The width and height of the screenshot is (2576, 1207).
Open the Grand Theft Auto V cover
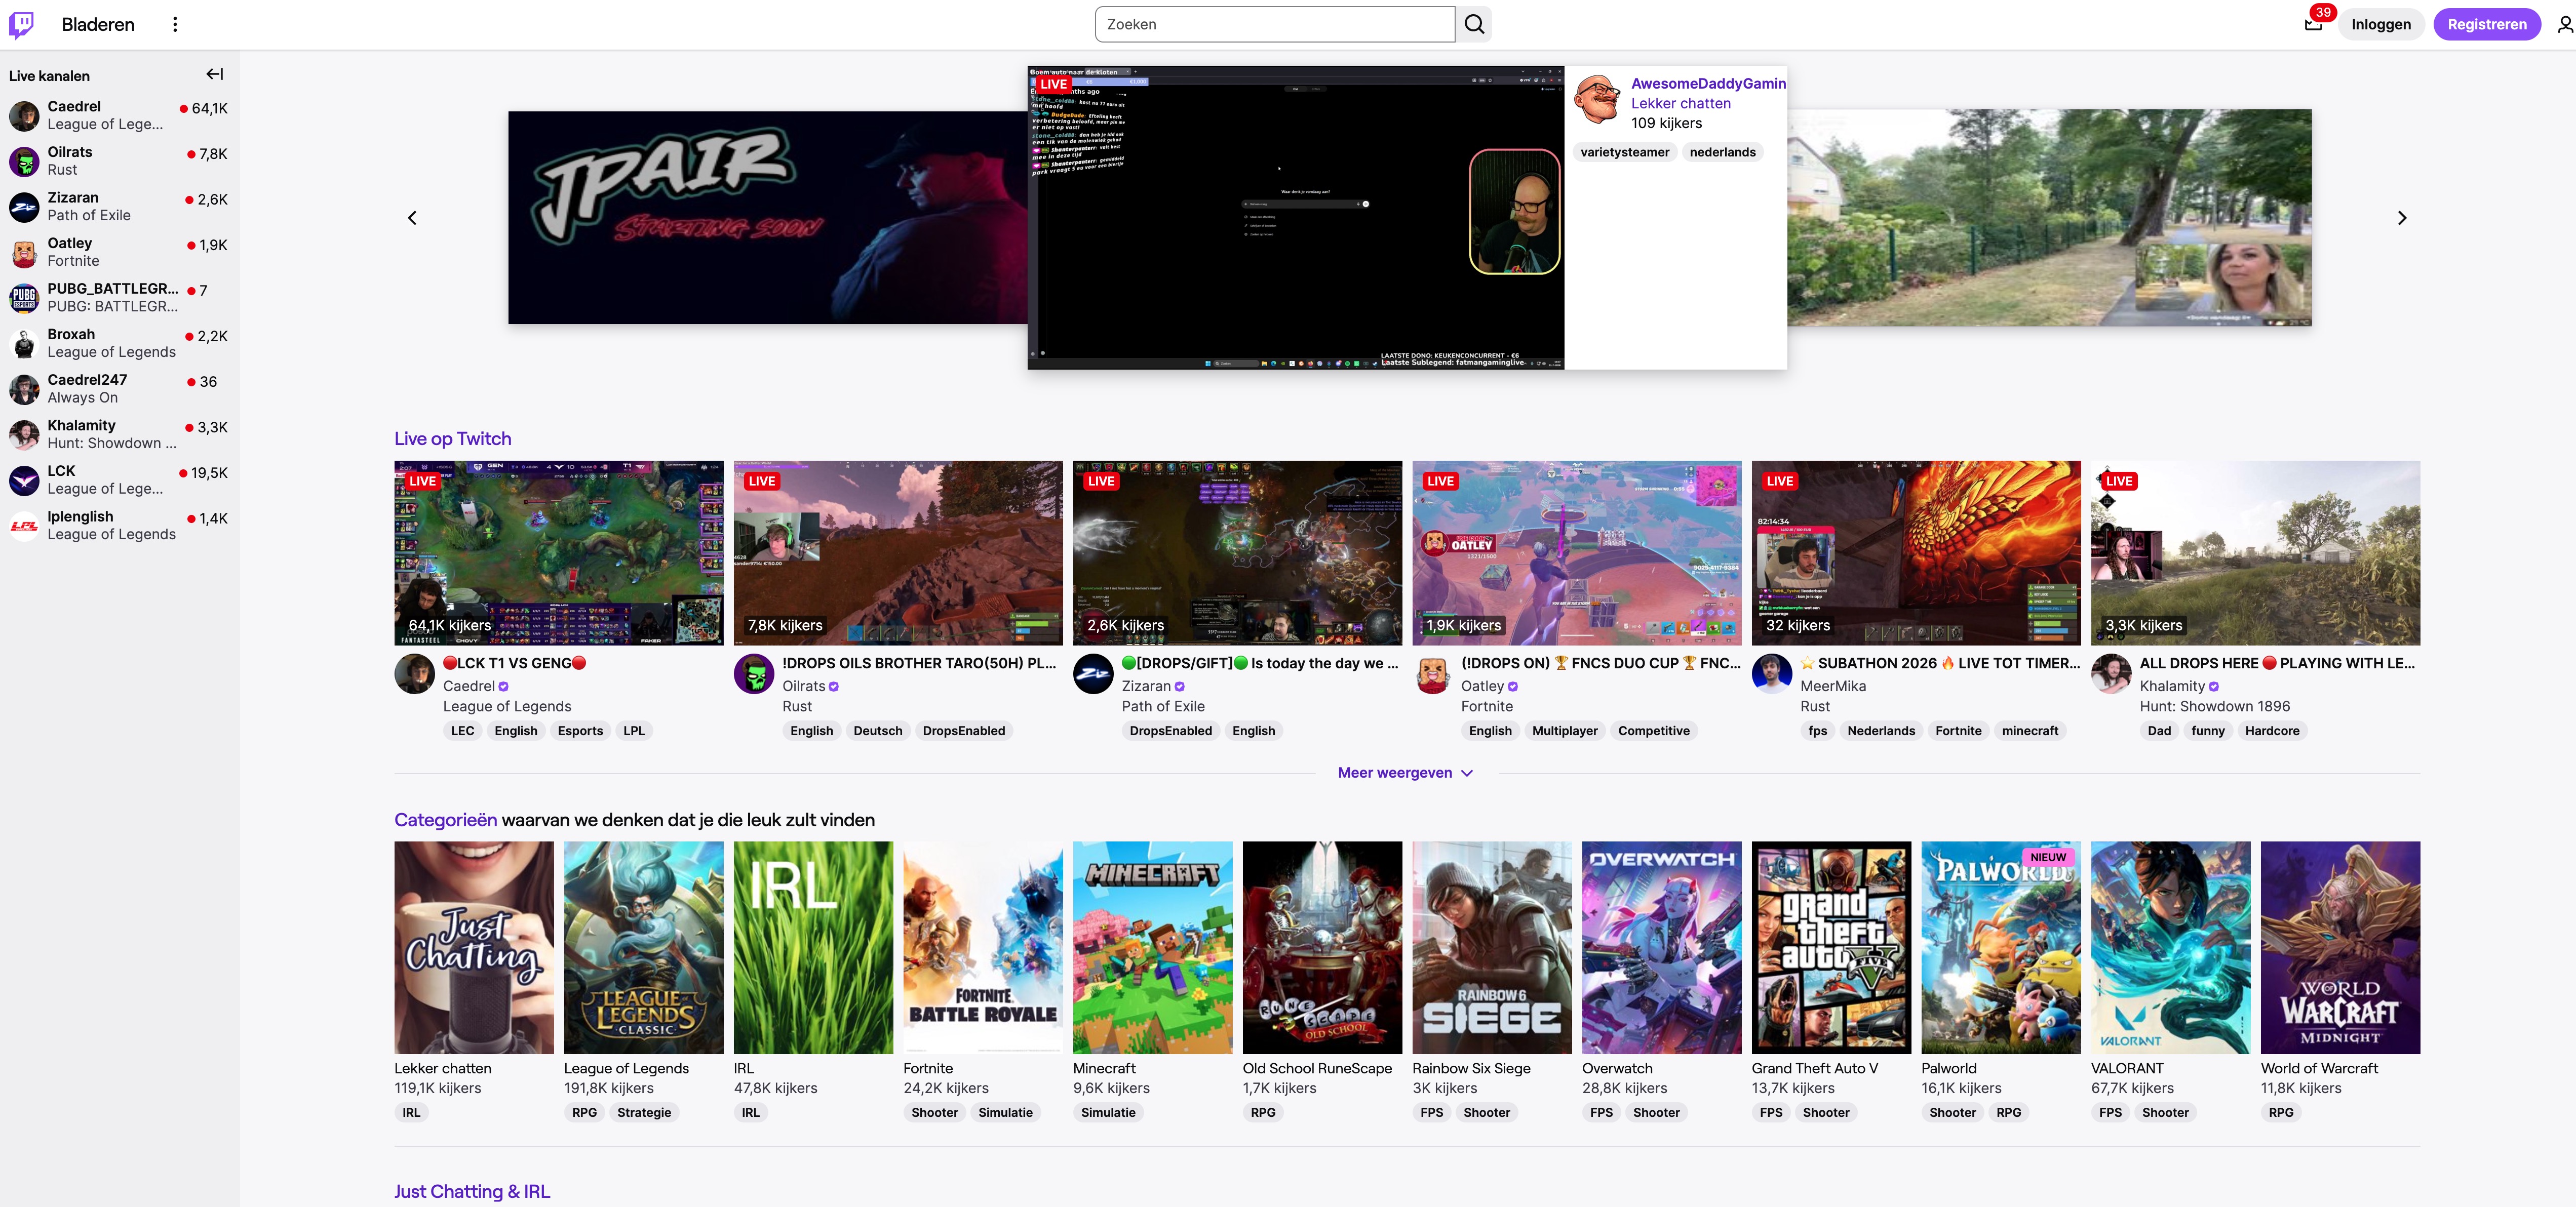coord(1831,947)
